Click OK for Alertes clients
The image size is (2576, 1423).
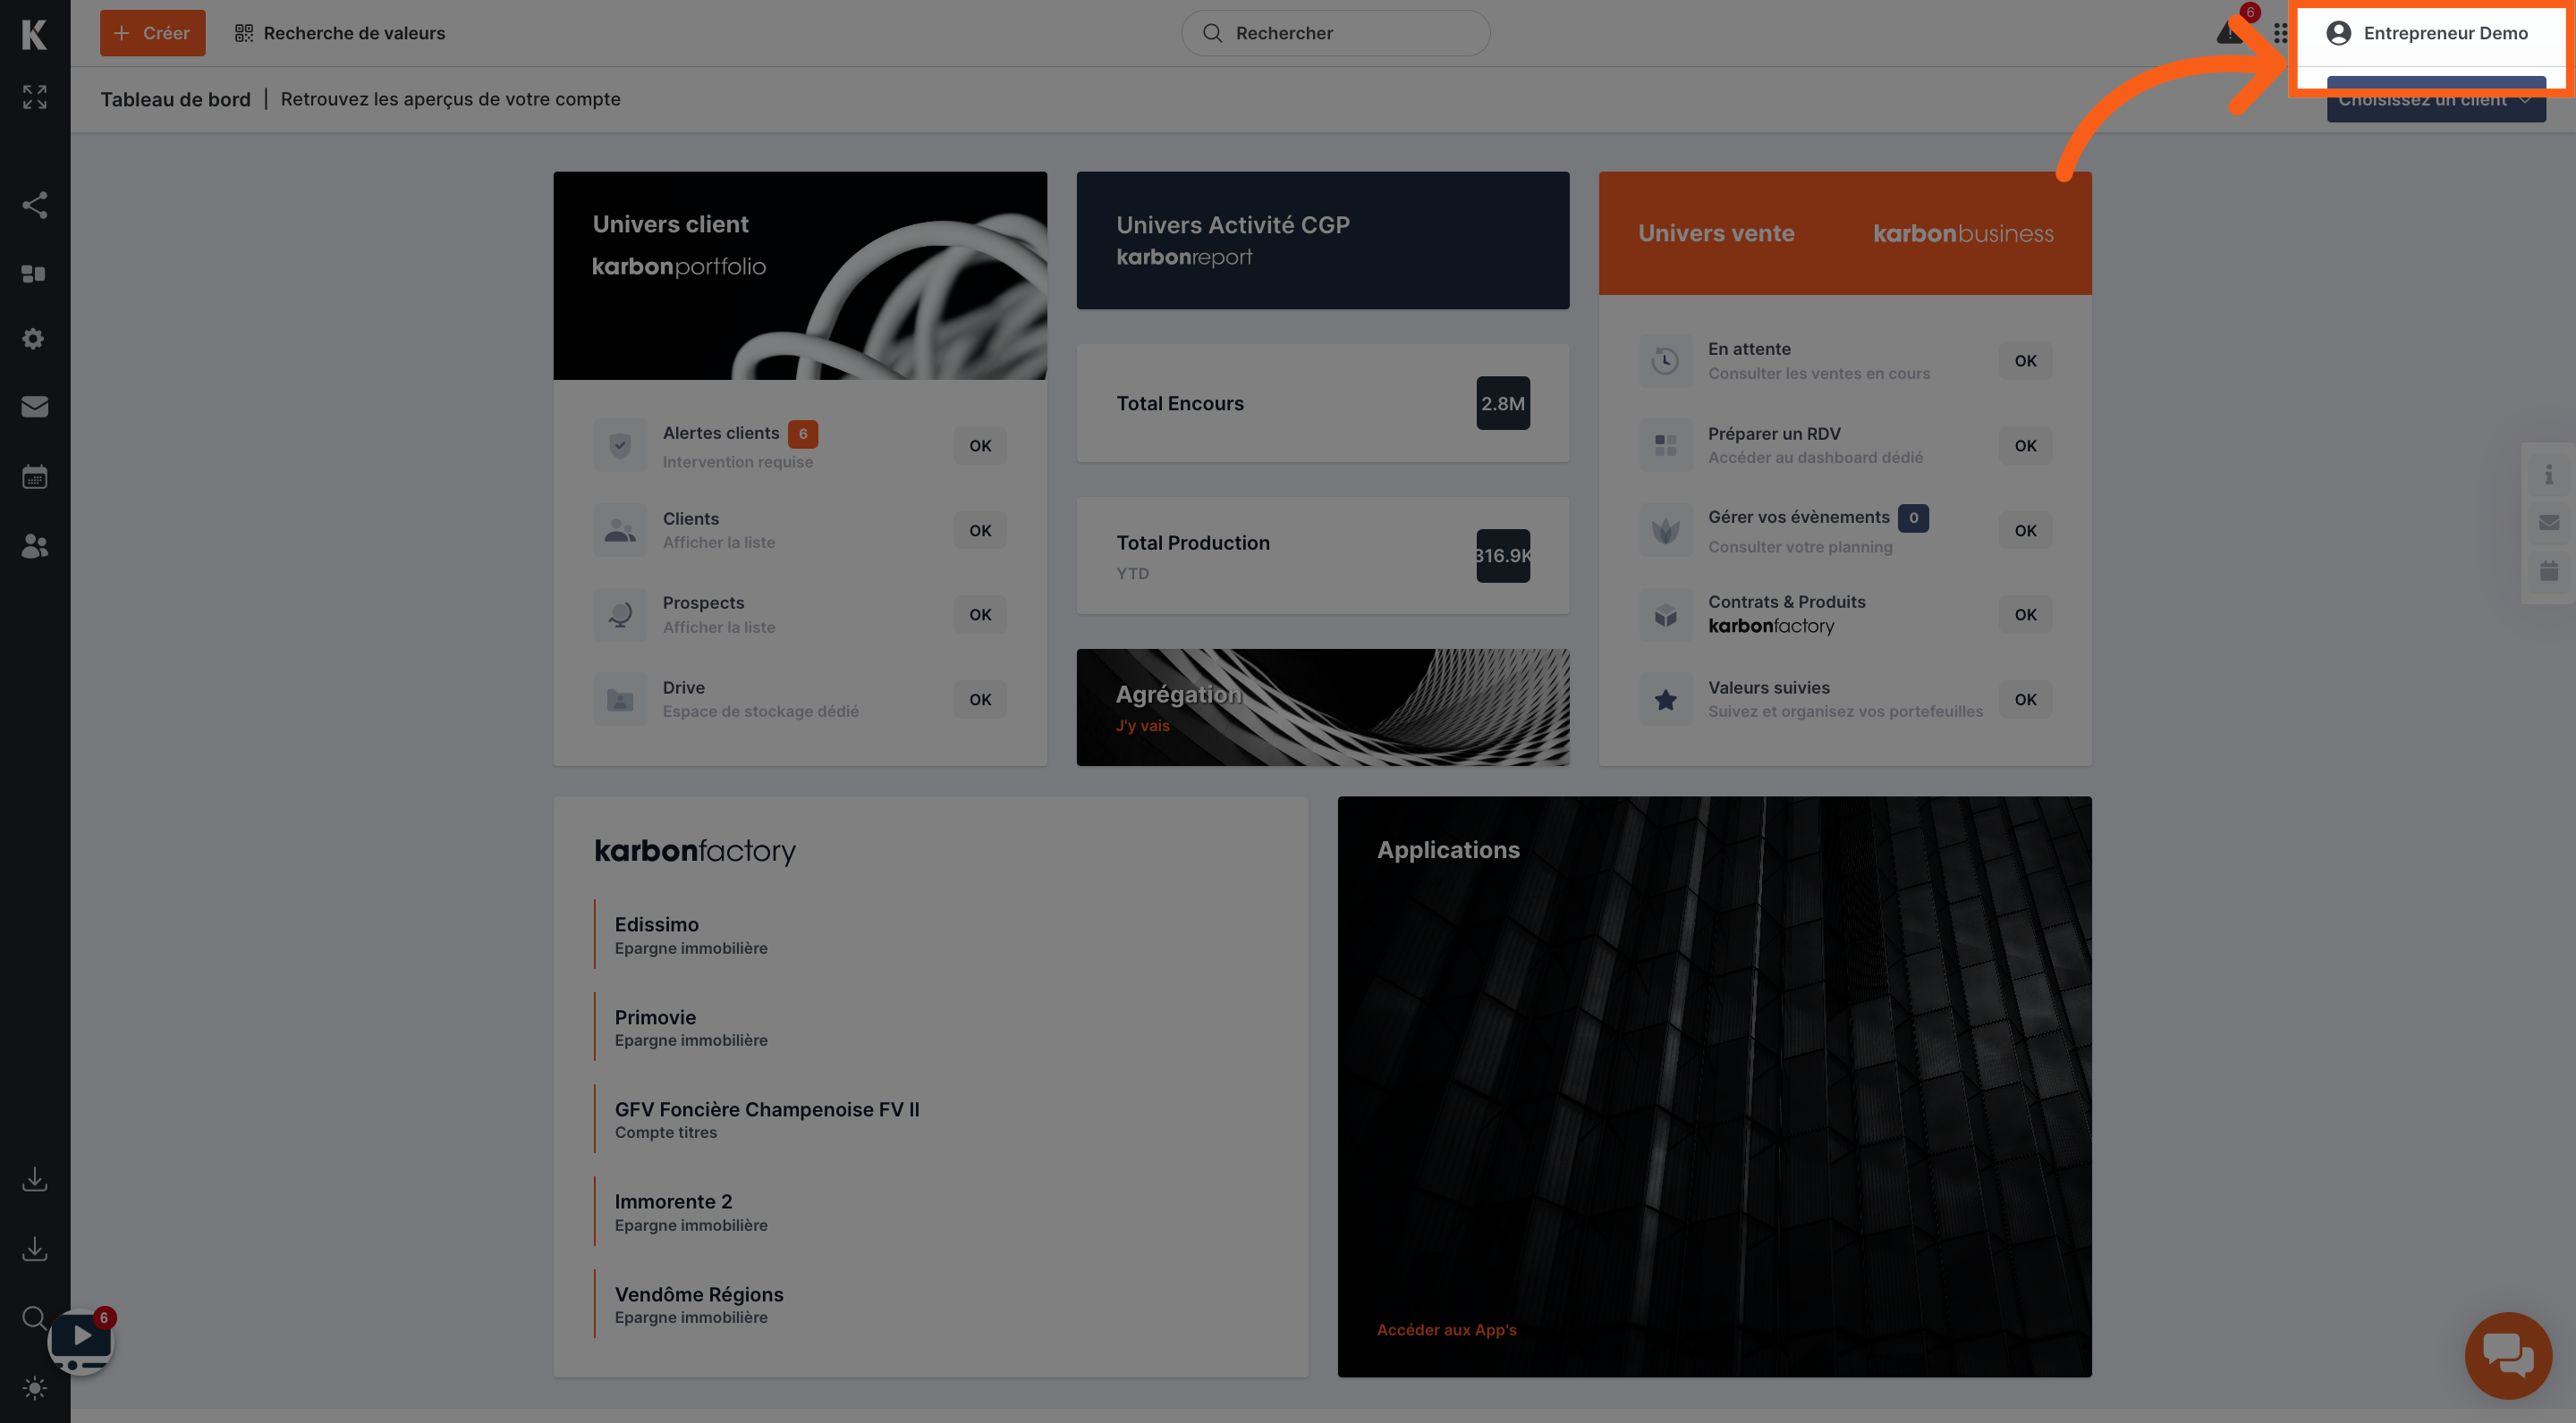click(980, 446)
